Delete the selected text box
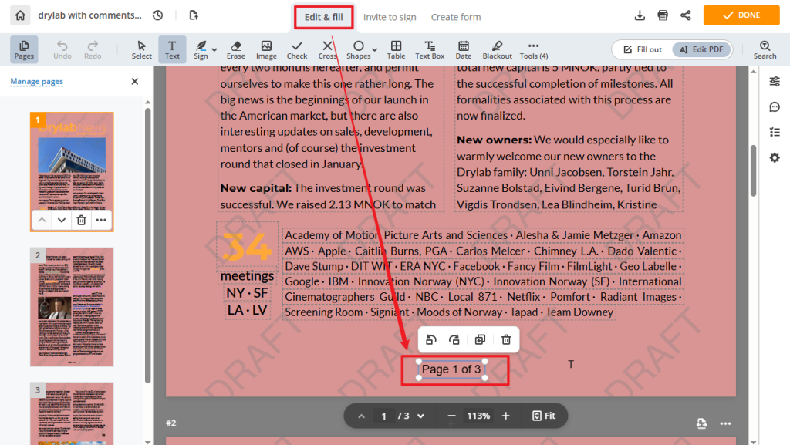 point(506,340)
